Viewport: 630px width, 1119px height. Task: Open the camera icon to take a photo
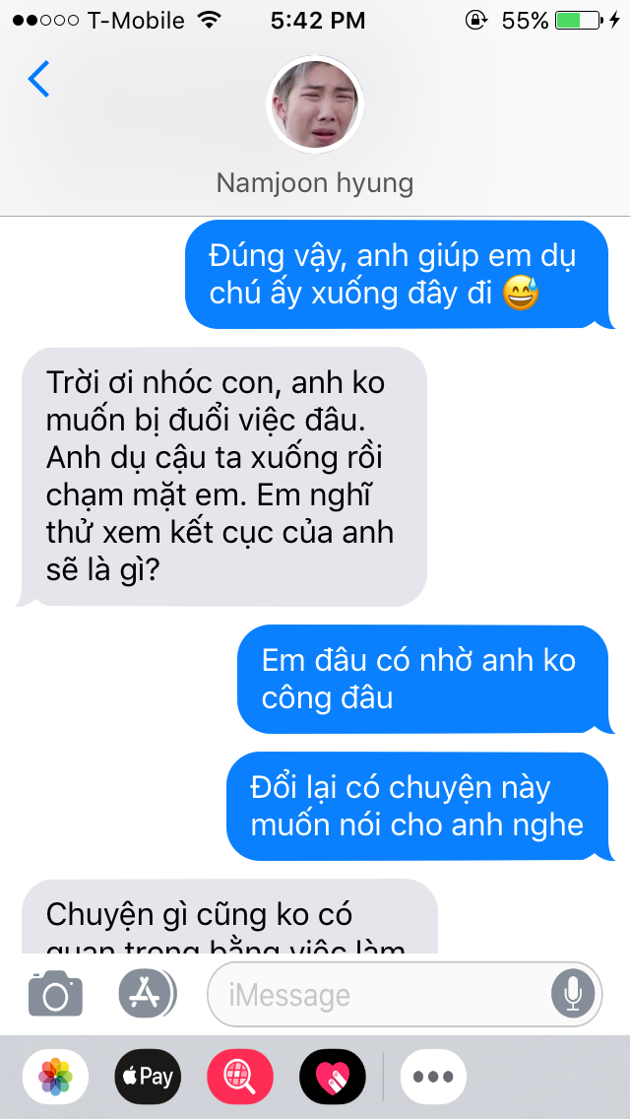(55, 992)
